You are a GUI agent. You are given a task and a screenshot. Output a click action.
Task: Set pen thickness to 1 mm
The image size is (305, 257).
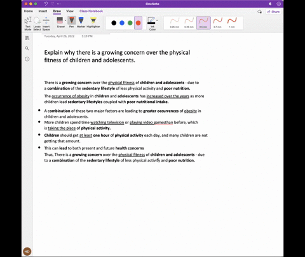point(232,23)
